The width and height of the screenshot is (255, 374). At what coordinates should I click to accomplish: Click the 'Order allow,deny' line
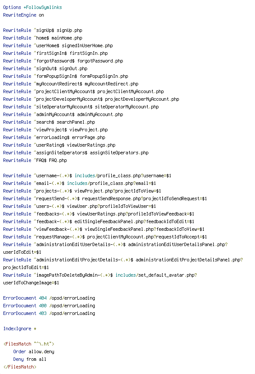[x=34, y=351]
